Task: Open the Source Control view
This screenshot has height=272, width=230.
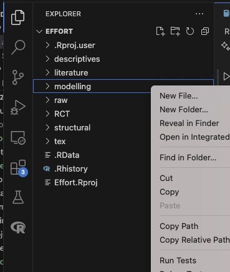Action: (x=18, y=77)
